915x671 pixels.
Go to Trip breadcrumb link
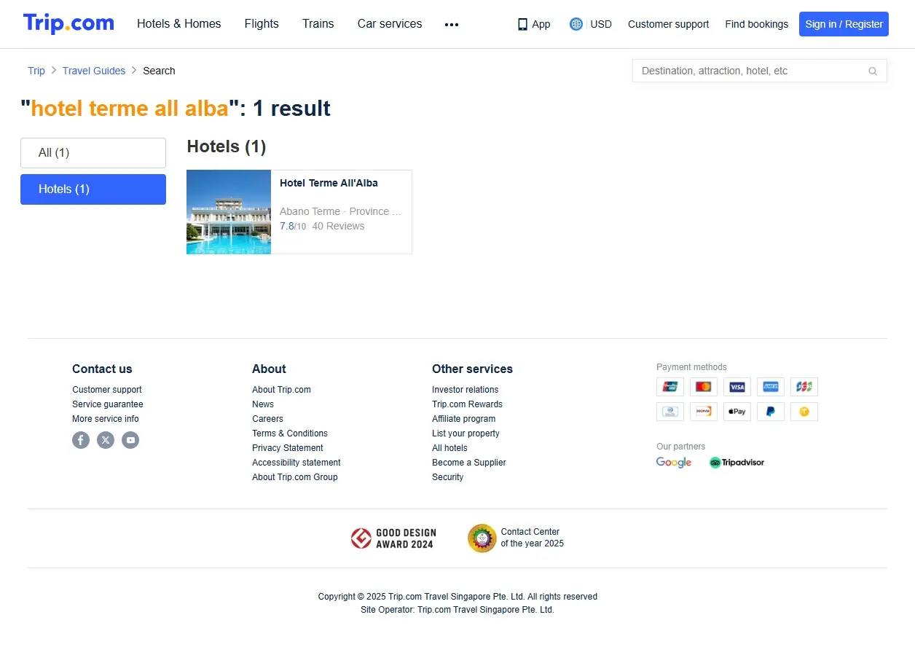click(36, 71)
